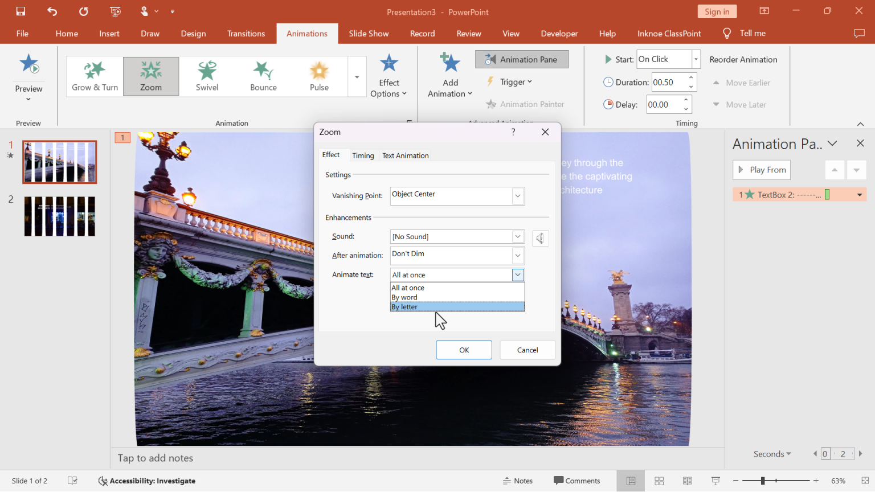The image size is (875, 492).
Task: Open the Add Animation gallery
Action: 449,75
